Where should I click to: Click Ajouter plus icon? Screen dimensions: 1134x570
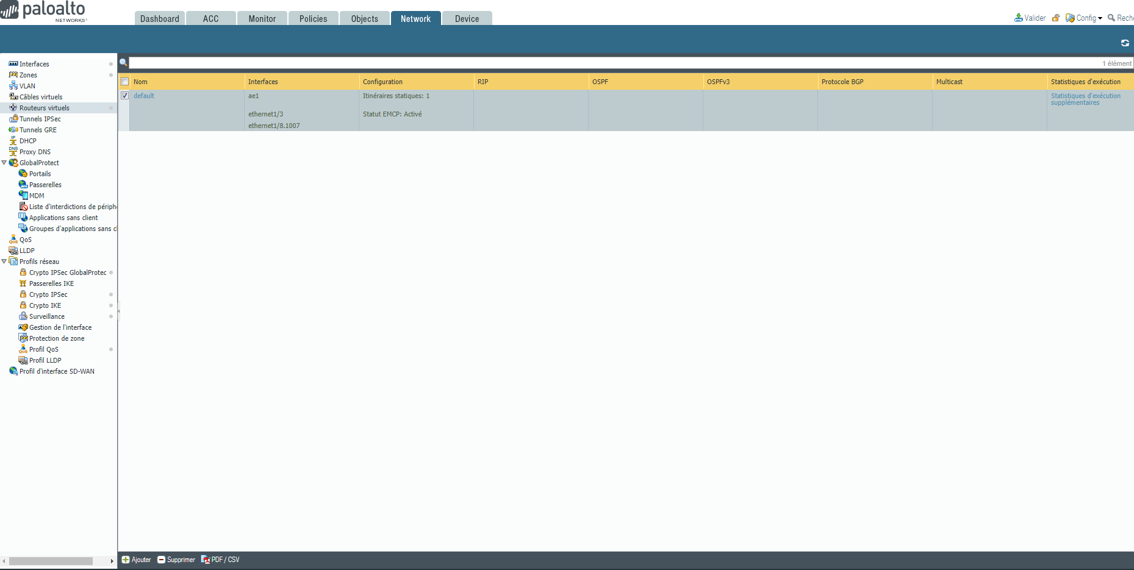click(126, 560)
